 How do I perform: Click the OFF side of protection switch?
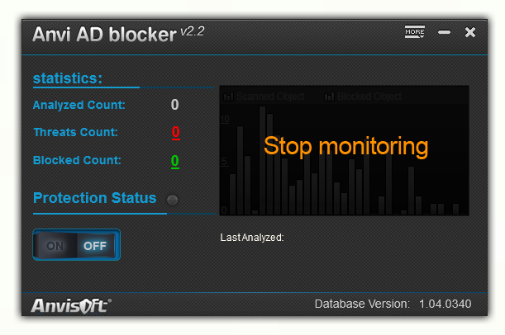95,246
